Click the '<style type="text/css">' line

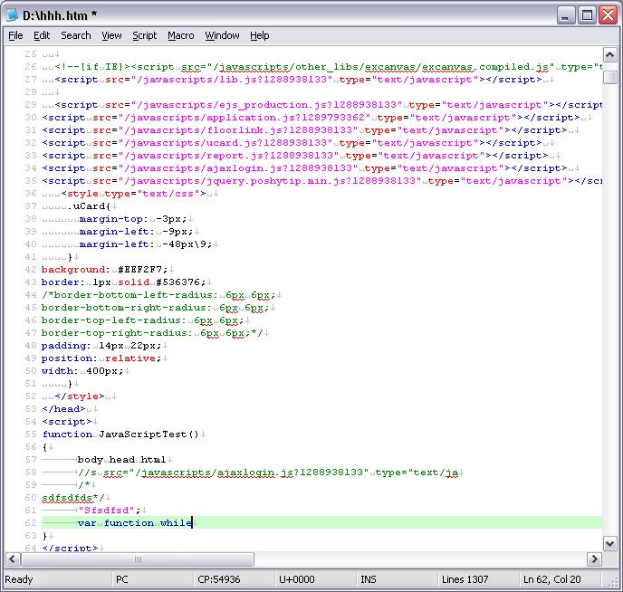134,194
